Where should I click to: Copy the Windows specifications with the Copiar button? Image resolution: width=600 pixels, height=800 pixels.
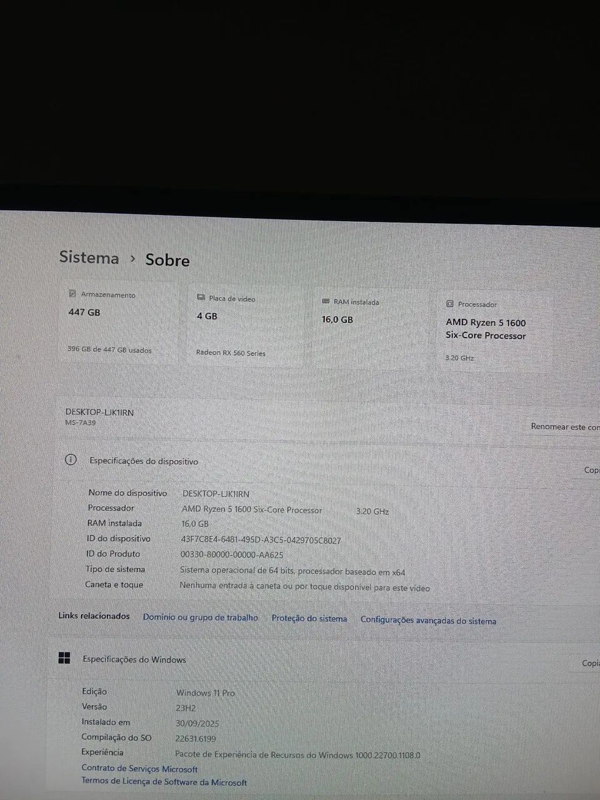pyautogui.click(x=590, y=663)
